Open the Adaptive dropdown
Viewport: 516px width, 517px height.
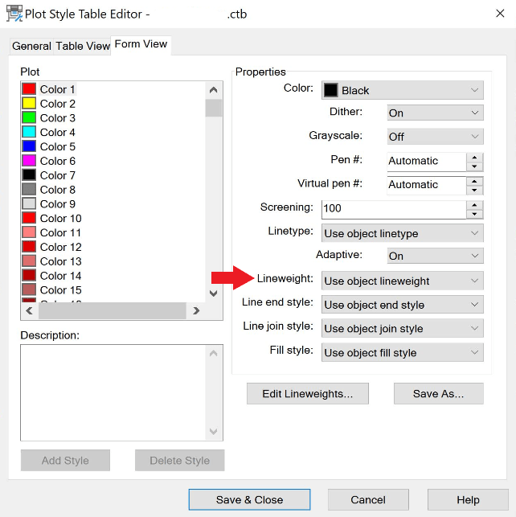[435, 256]
